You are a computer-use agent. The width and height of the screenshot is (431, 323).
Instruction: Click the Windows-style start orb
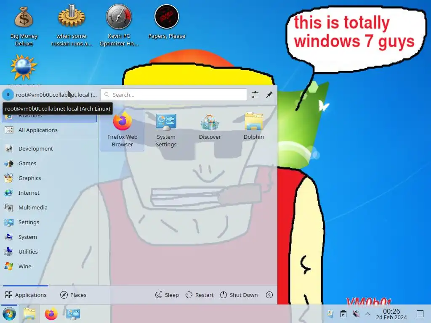9,314
